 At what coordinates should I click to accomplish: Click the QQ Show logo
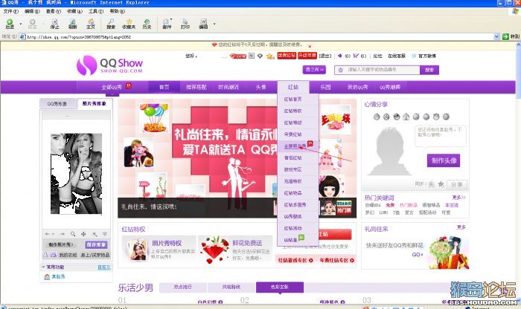109,65
